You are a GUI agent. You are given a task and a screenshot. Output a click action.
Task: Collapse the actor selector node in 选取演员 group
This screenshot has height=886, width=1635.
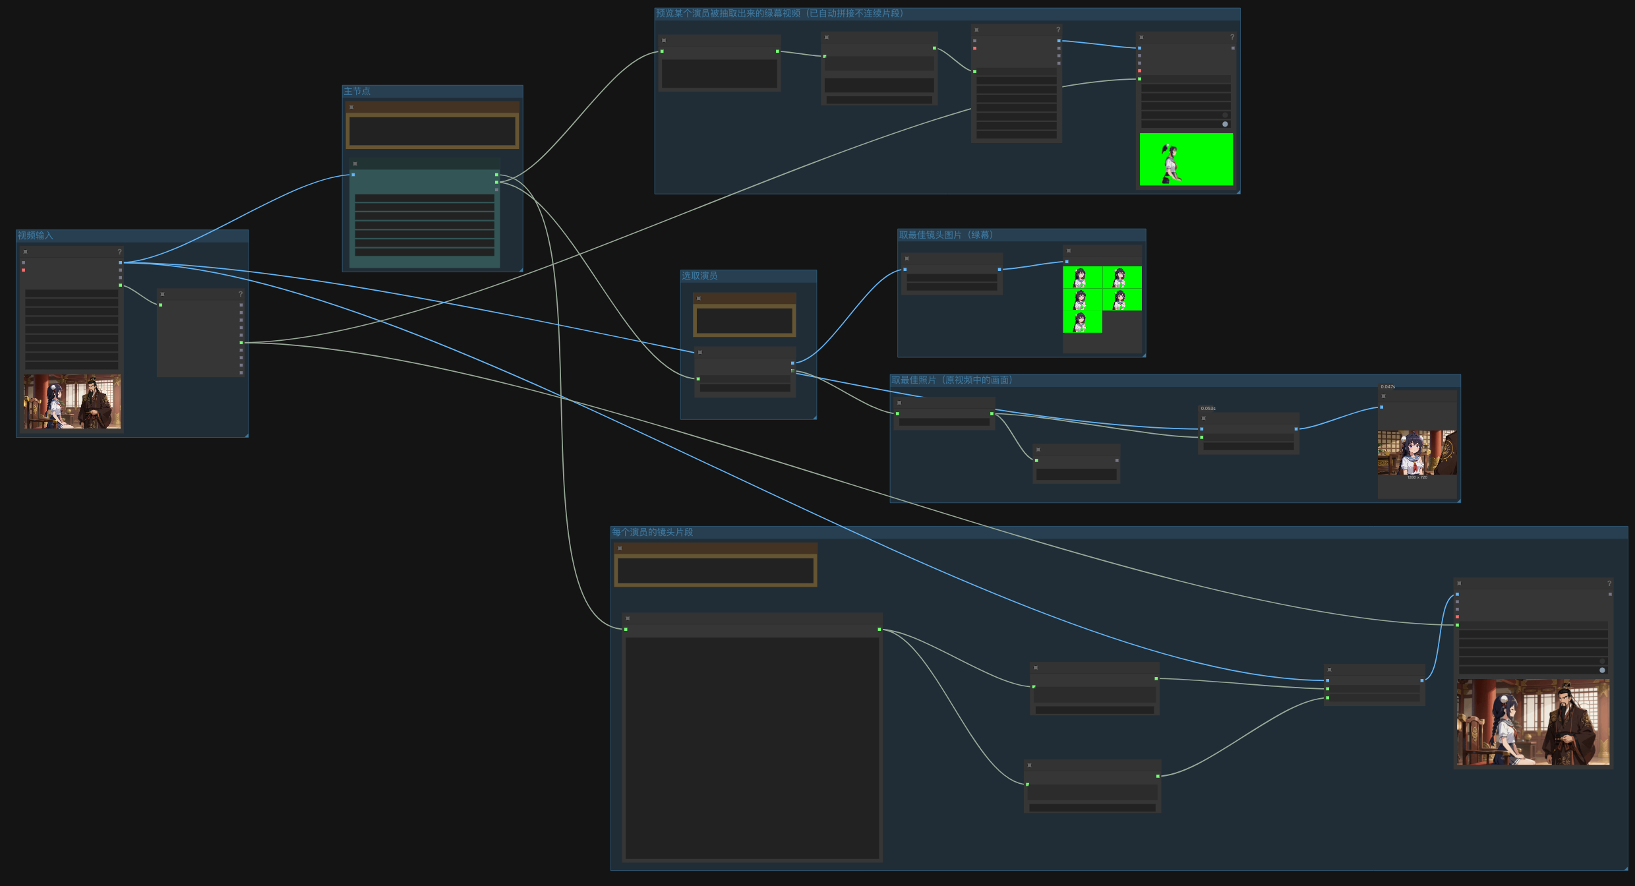(700, 352)
